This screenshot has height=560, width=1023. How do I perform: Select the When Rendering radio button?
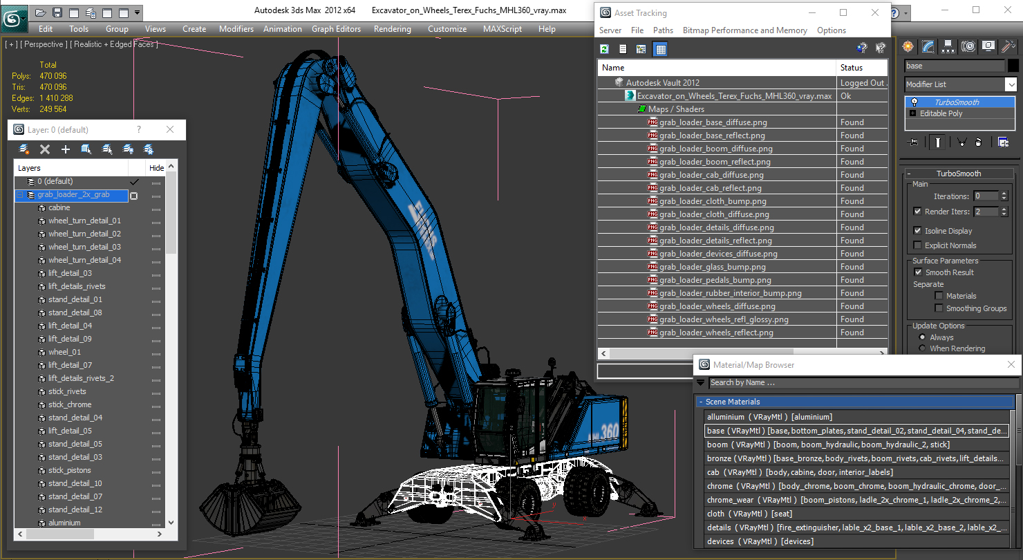click(x=922, y=348)
